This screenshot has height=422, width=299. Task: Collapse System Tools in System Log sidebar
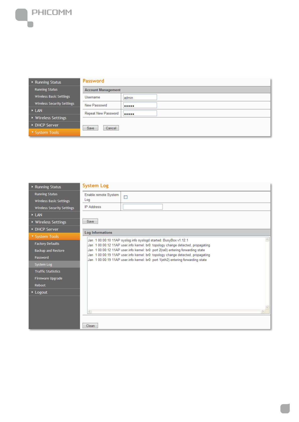pos(54,236)
